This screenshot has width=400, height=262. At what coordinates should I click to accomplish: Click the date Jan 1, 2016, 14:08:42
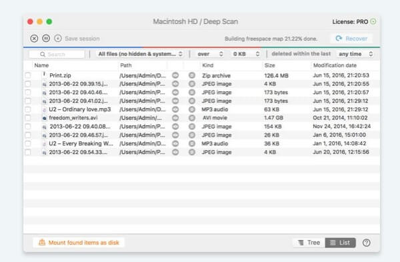tap(339, 143)
